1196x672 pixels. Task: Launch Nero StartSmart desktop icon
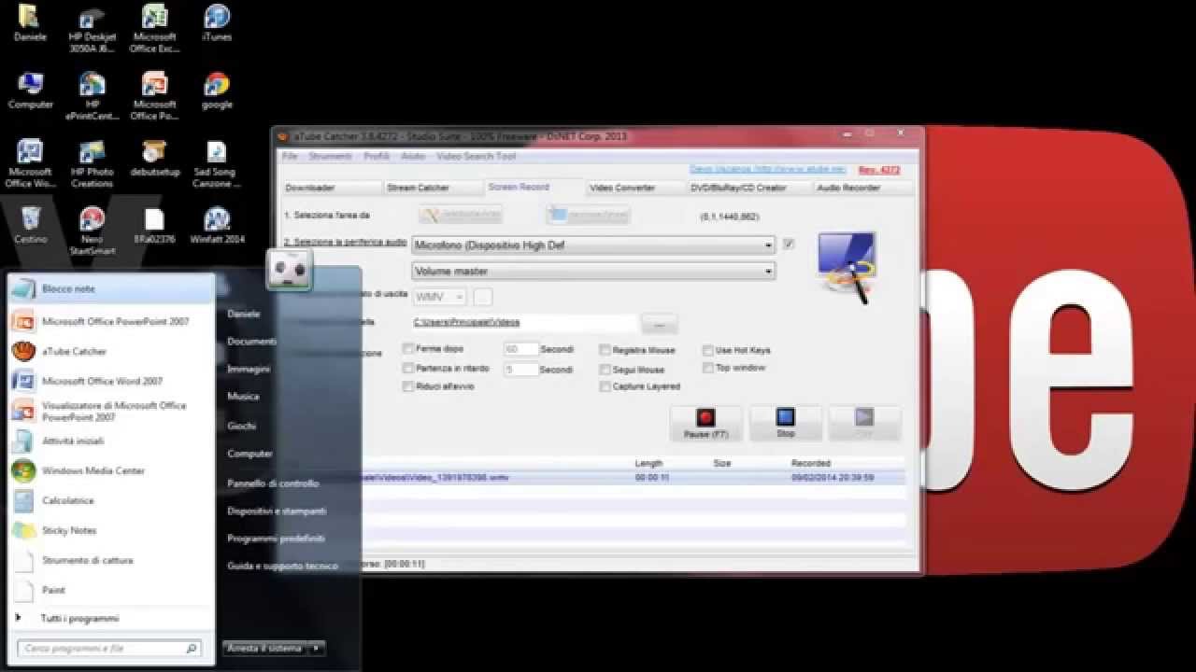pos(92,231)
